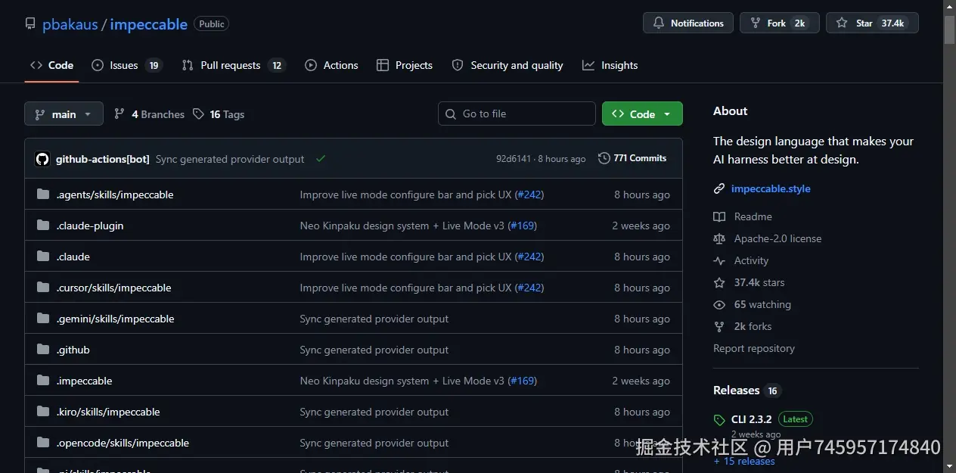Click the impeccable repository name link
Viewport: 956px width, 473px height.
[148, 24]
